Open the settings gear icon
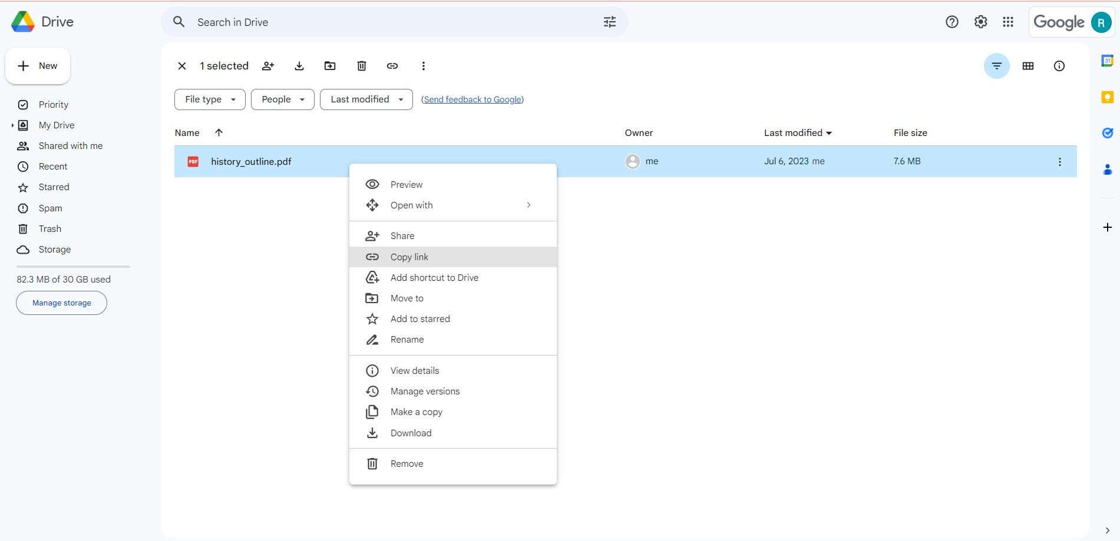 coord(980,22)
